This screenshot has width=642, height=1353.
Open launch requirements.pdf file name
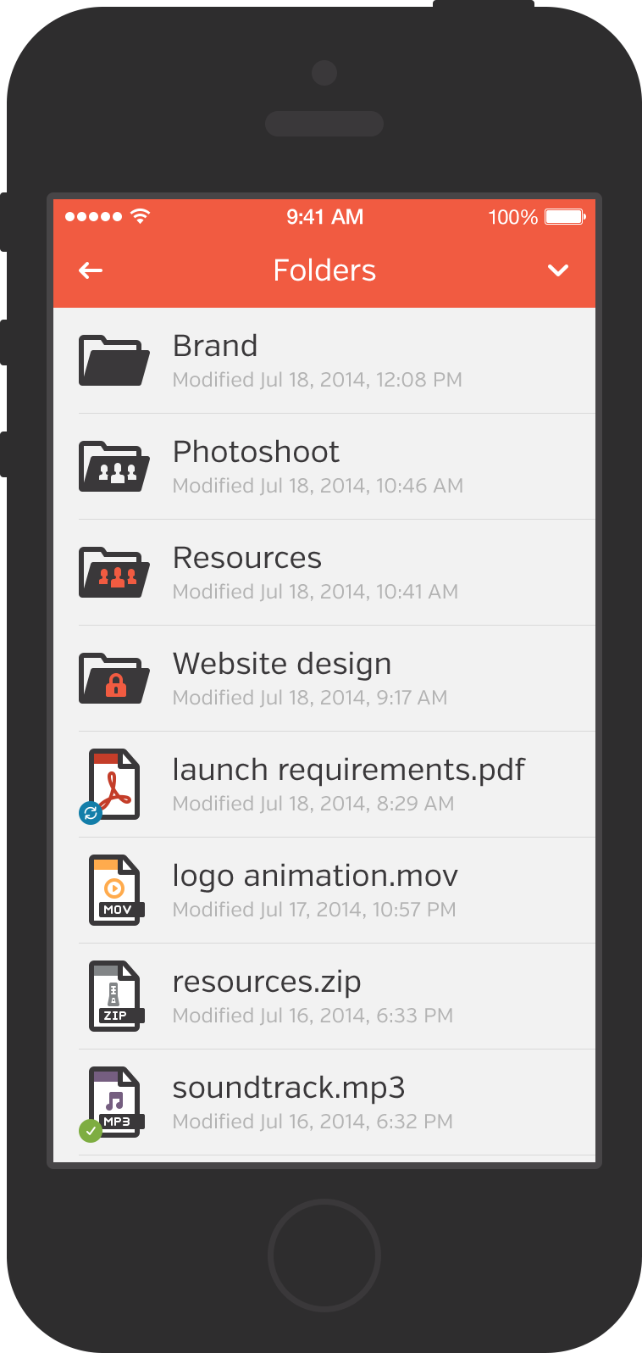click(x=348, y=770)
